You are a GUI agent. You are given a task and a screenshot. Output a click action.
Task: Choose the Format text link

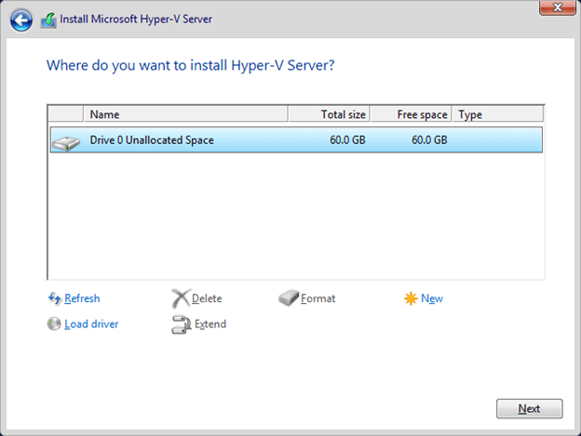318,298
